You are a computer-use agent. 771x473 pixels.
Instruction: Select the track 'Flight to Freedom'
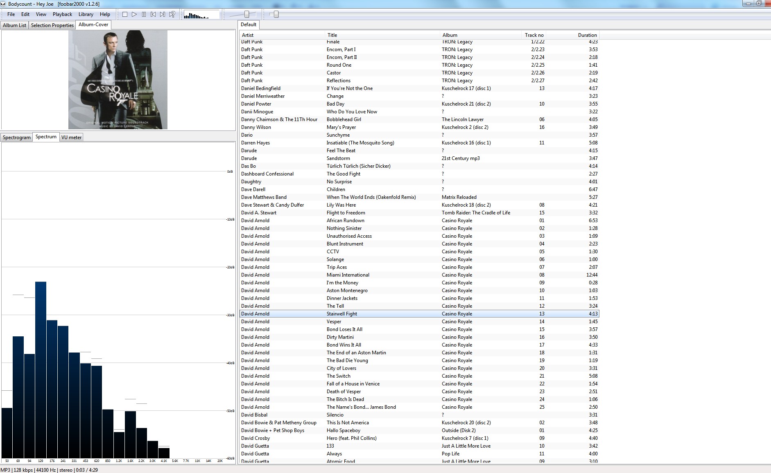click(x=419, y=213)
